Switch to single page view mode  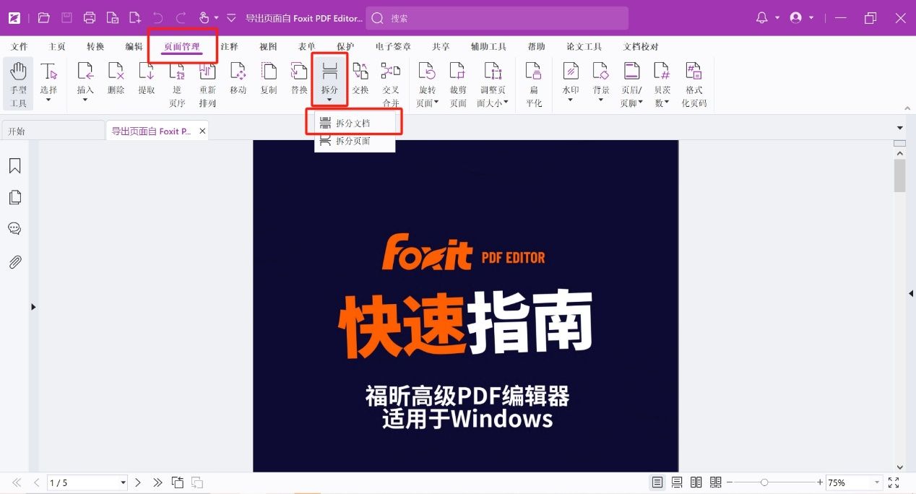pyautogui.click(x=657, y=482)
